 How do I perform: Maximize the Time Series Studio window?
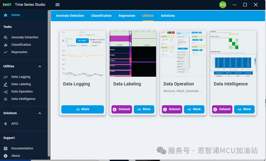[245, 5]
